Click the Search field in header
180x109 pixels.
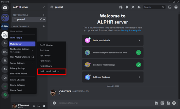point(154,7)
